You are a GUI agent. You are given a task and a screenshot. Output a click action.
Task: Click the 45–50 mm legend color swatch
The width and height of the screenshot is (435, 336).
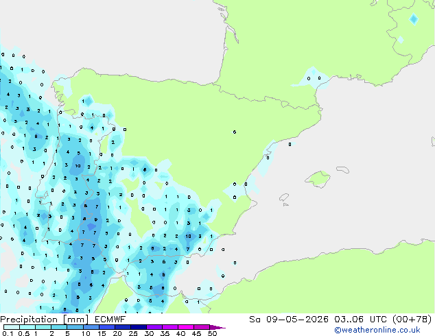point(202,327)
